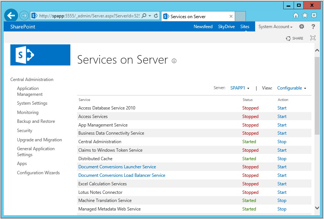
Task: Open browser Tools gear icon
Action: pyautogui.click(x=314, y=15)
